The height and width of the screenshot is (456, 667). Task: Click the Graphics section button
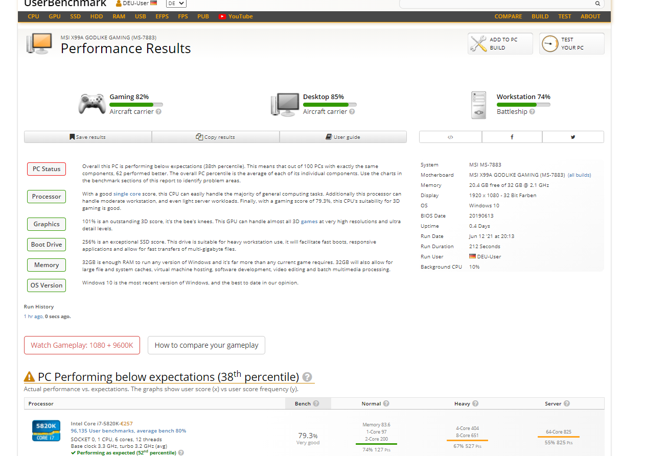[x=47, y=224]
